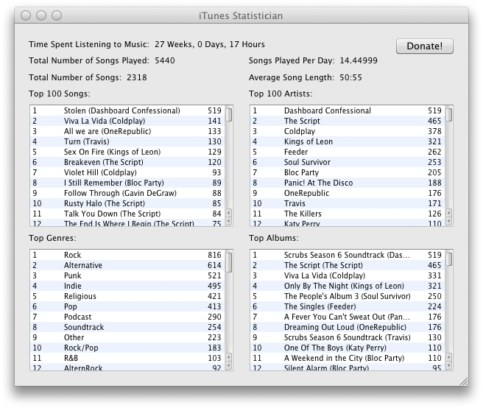Select the Rock genre row
The height and width of the screenshot is (408, 483).
click(127, 255)
